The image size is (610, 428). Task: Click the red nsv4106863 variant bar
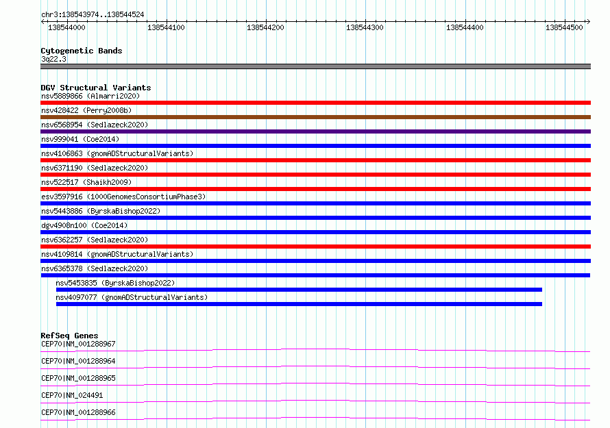(x=315, y=160)
